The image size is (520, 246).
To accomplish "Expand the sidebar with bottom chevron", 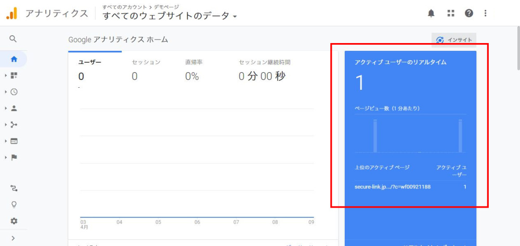I will point(14,238).
